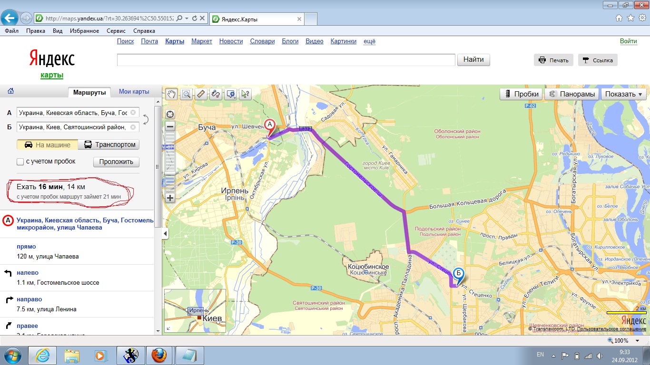The width and height of the screenshot is (650, 365).
Task: Open the Избранное menu
Action: tap(84, 31)
